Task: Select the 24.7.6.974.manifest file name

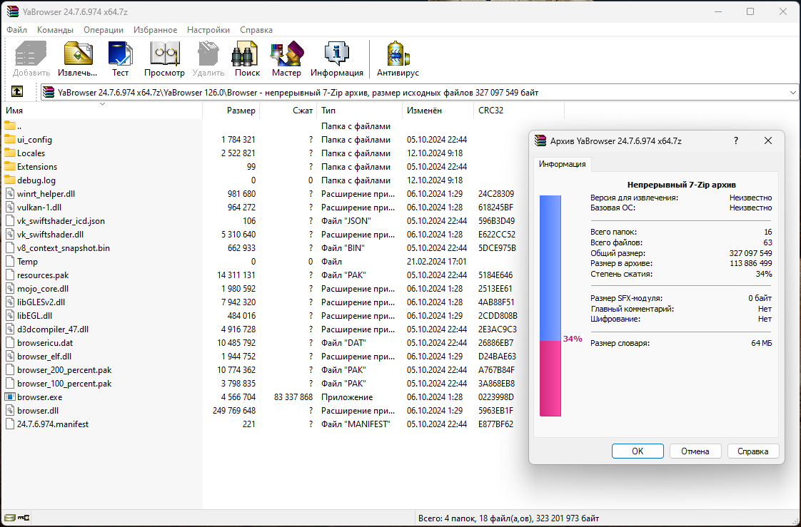Action: coord(53,424)
